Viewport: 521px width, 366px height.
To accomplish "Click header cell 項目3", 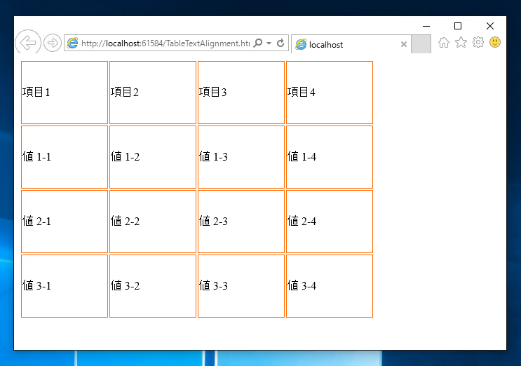I will 241,93.
